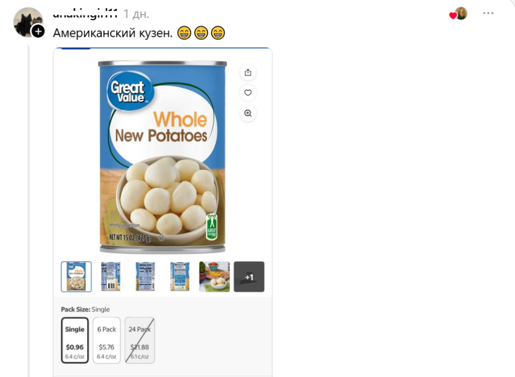The height and width of the screenshot is (377, 515).
Task: View the serving bowl photo thumbnail
Action: [x=214, y=277]
